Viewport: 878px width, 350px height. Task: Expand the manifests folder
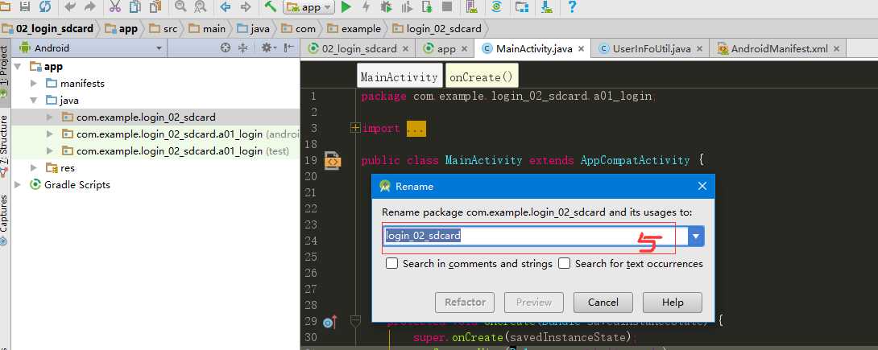tap(34, 84)
